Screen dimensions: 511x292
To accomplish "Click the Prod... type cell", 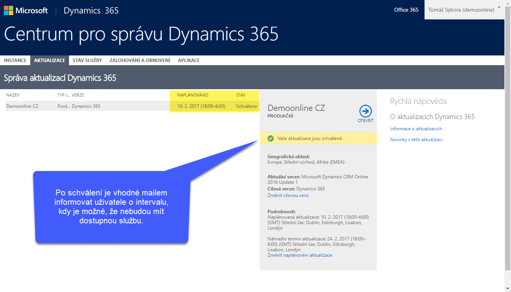I will [64, 106].
